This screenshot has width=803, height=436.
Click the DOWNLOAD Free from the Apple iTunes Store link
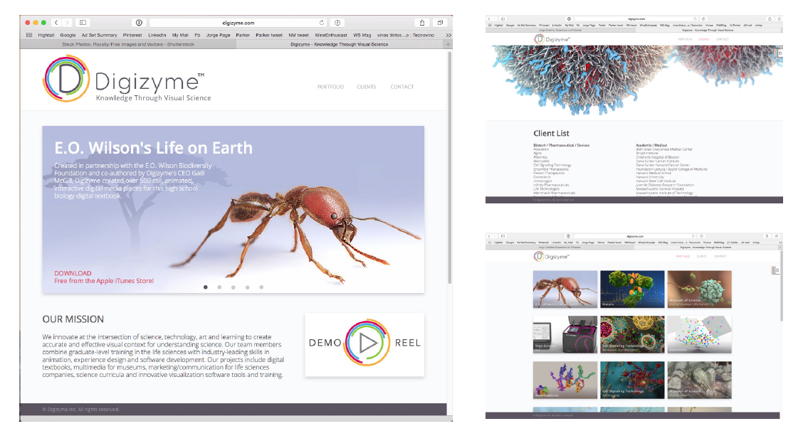[104, 277]
